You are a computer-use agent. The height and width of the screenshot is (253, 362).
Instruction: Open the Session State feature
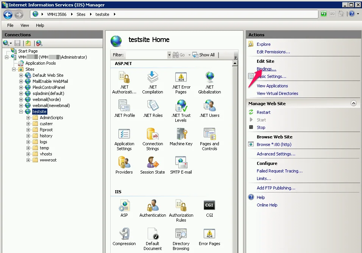[152, 165]
